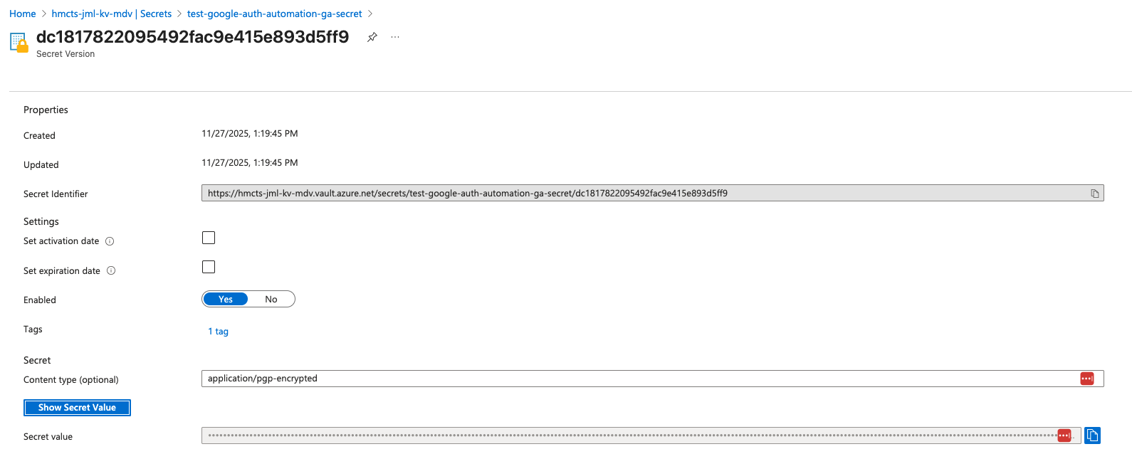Image resolution: width=1132 pixels, height=454 pixels.
Task: Copy the secret value to clipboard
Action: [x=1092, y=435]
